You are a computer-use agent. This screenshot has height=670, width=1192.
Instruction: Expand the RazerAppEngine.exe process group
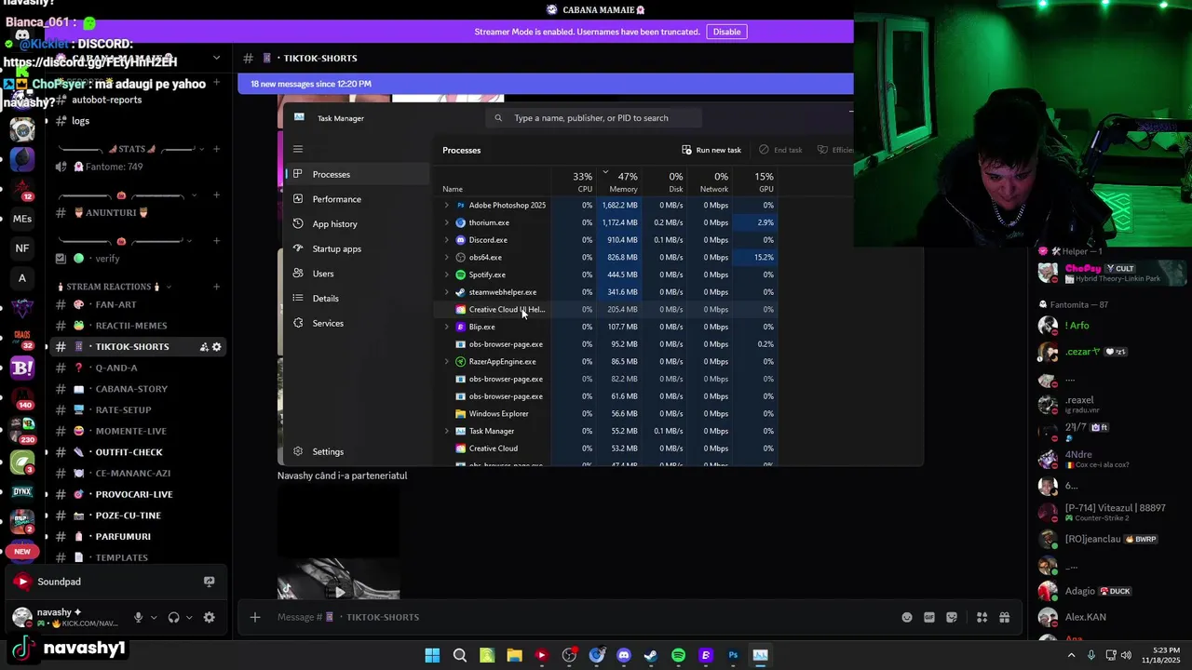[446, 361]
